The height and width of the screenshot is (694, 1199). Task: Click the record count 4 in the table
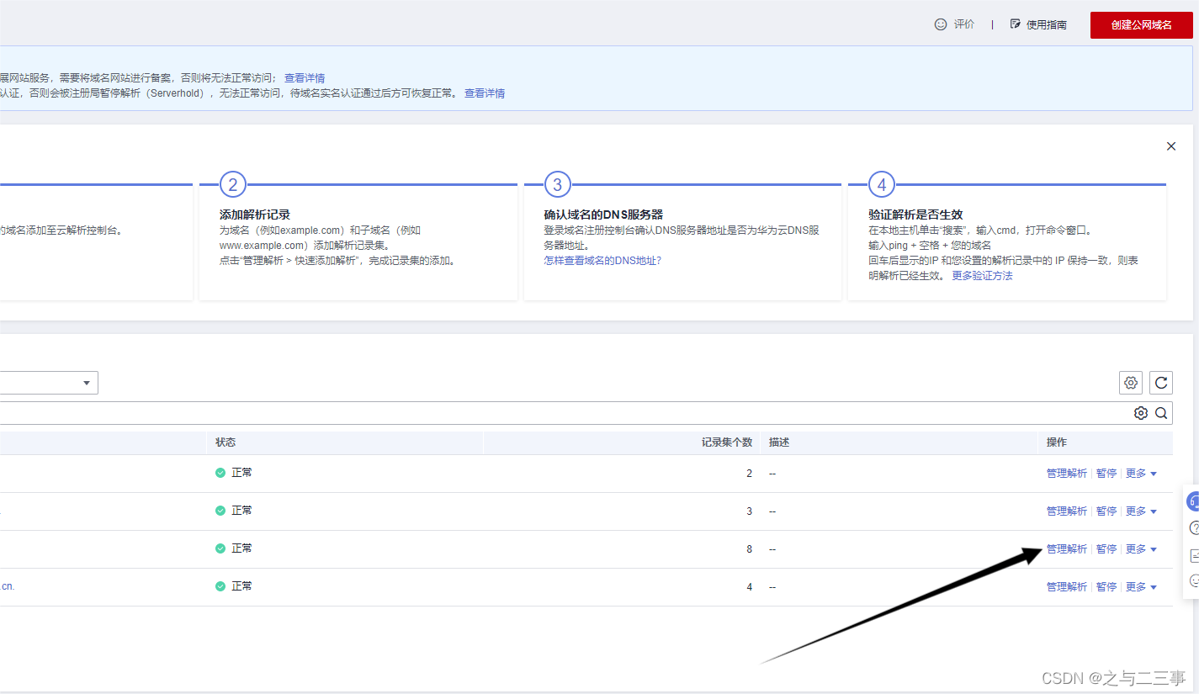pos(749,587)
